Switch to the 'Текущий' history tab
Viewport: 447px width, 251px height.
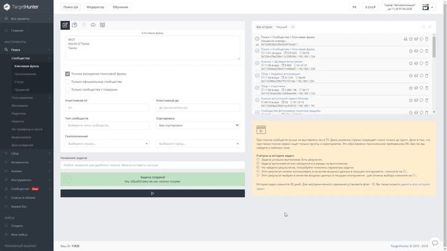pyautogui.click(x=281, y=27)
